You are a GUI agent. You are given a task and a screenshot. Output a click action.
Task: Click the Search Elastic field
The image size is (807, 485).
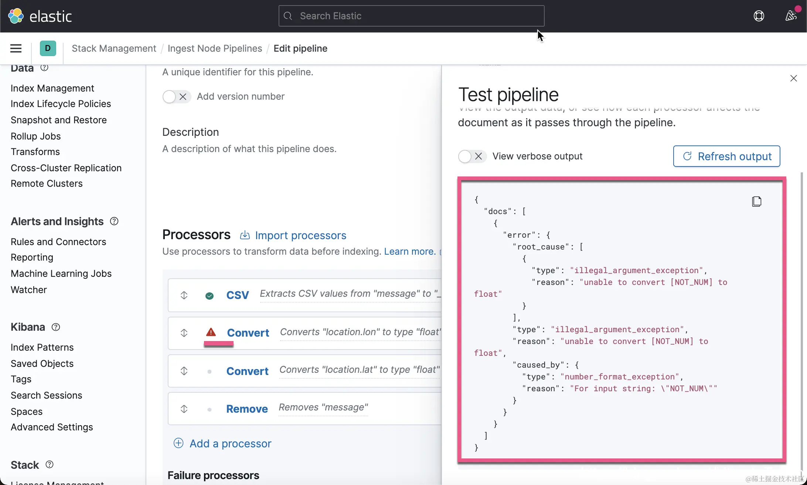pos(411,16)
